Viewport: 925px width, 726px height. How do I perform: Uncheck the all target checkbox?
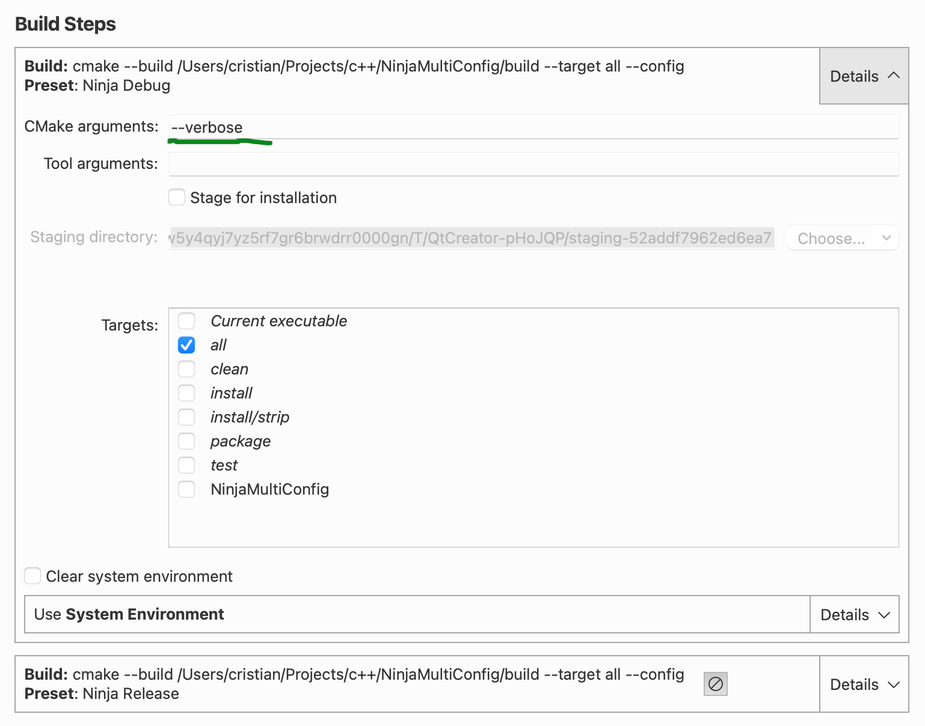tap(186, 345)
